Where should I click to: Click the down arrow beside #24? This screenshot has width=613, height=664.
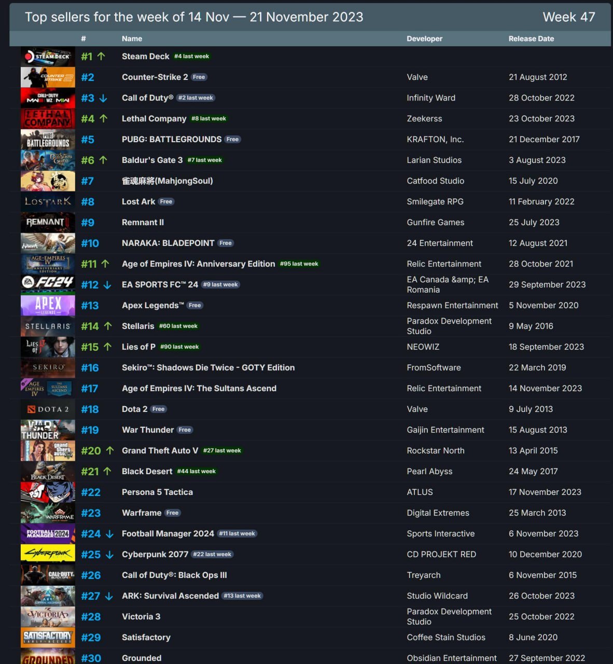pos(109,534)
